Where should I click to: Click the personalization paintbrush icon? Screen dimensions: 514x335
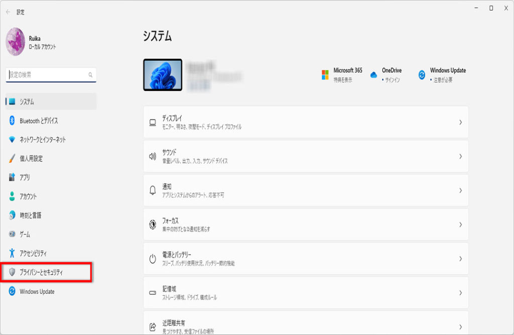point(12,159)
